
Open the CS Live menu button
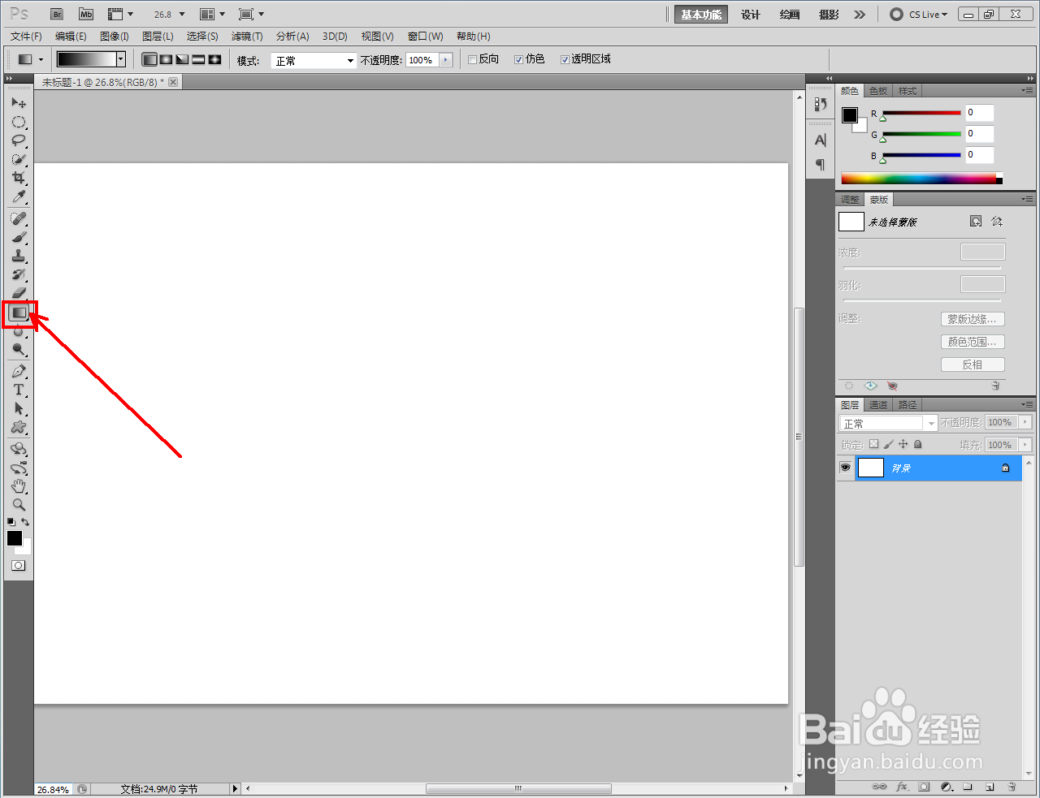(920, 15)
